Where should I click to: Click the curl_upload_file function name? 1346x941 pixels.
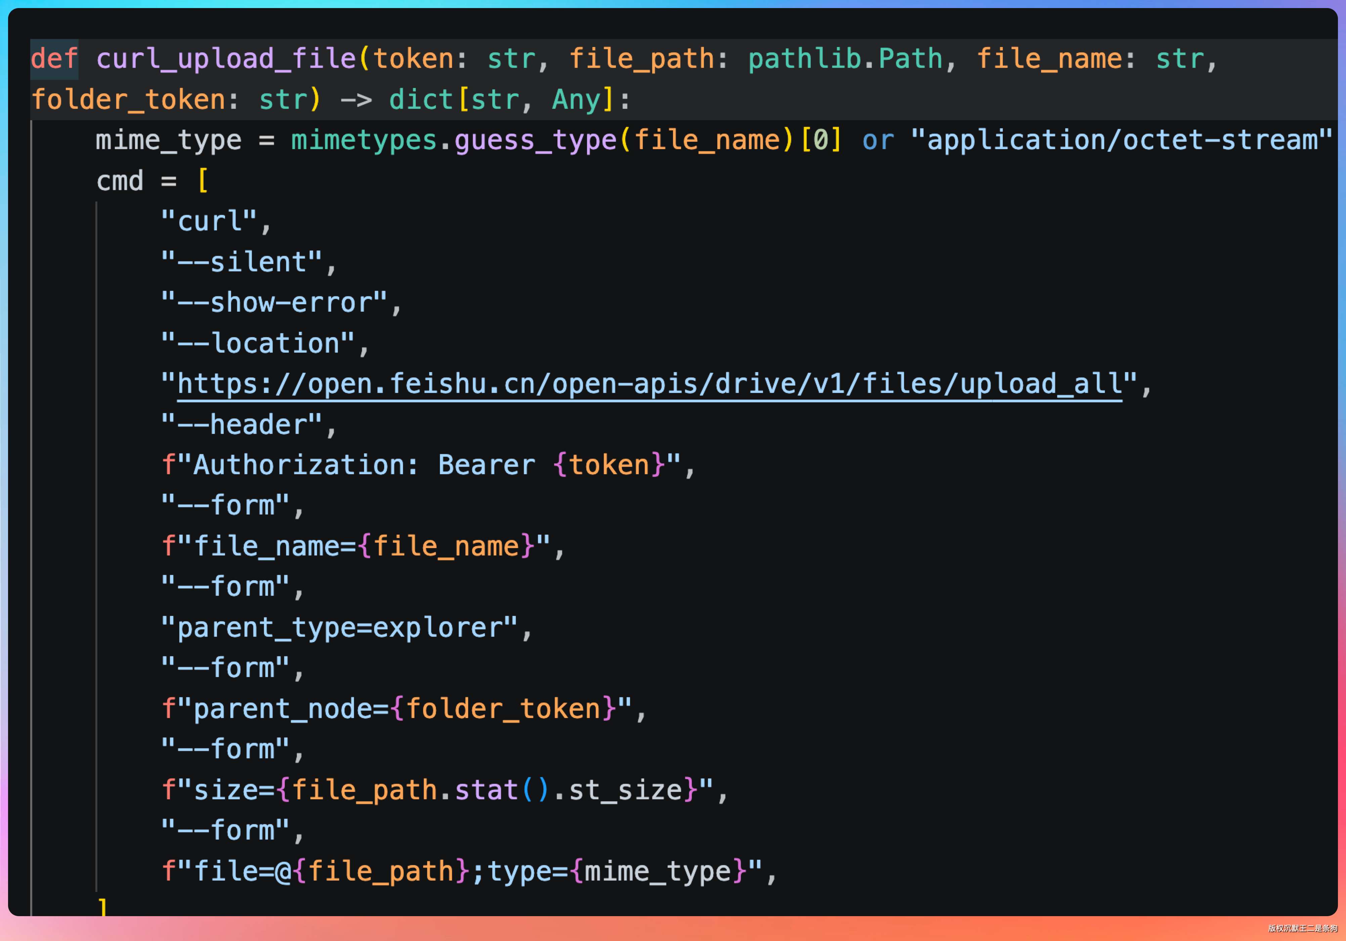pos(226,59)
